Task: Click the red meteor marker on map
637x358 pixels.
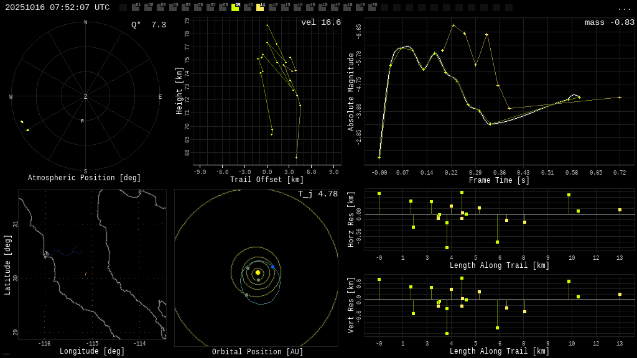Action: (86, 273)
